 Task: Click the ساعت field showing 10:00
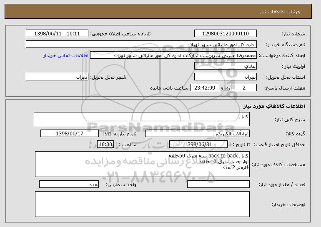pos(105,145)
